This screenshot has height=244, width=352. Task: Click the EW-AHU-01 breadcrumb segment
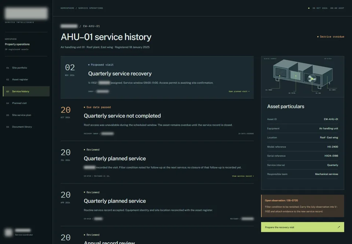coord(91,26)
